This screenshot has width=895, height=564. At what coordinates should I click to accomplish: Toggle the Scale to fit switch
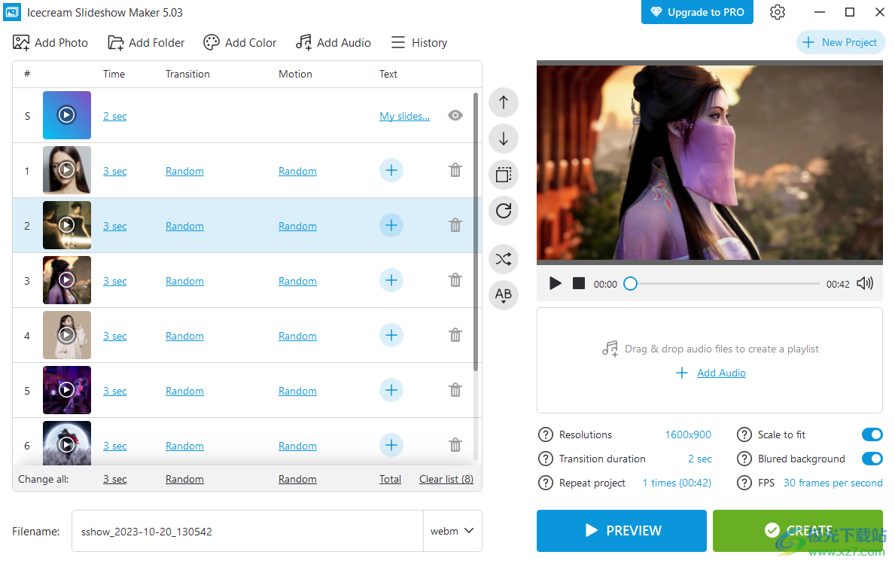pos(872,434)
